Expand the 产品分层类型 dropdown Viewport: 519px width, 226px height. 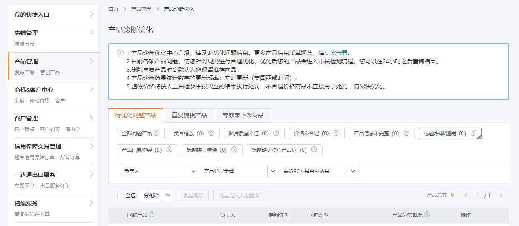tap(273, 171)
